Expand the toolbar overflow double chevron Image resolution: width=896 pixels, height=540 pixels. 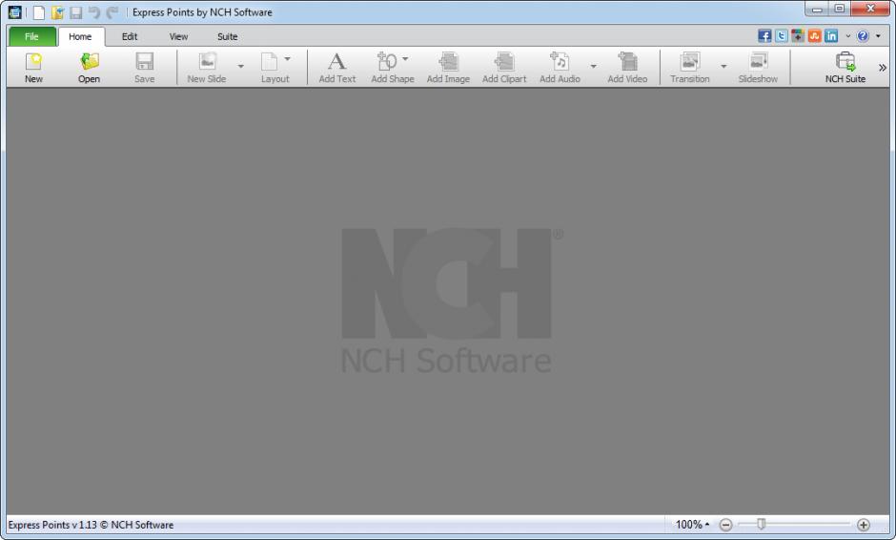pos(883,68)
